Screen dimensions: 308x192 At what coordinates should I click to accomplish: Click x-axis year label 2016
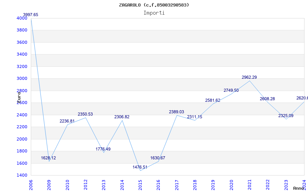(159, 185)
